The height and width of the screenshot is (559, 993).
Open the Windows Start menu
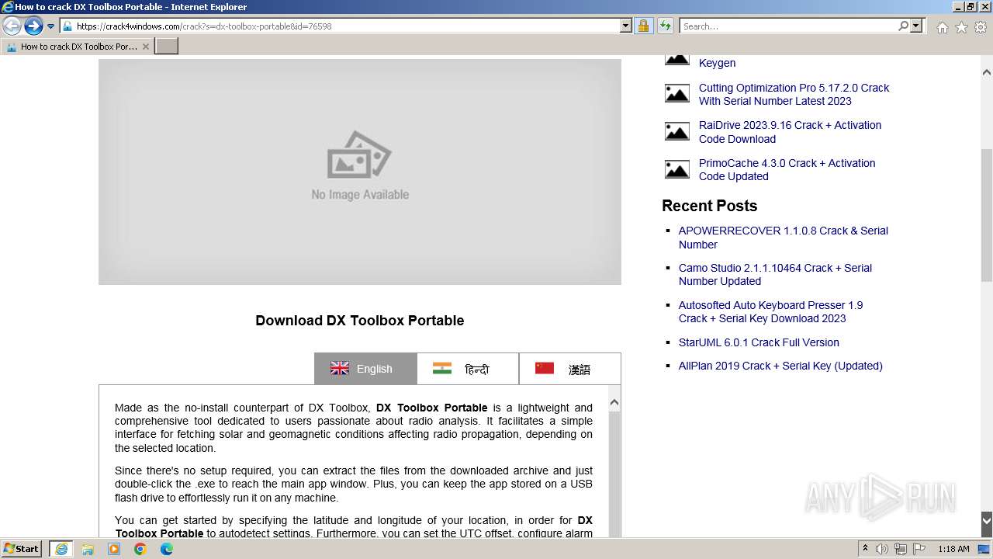point(22,549)
